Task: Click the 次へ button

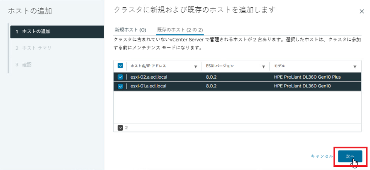Action: [x=350, y=156]
